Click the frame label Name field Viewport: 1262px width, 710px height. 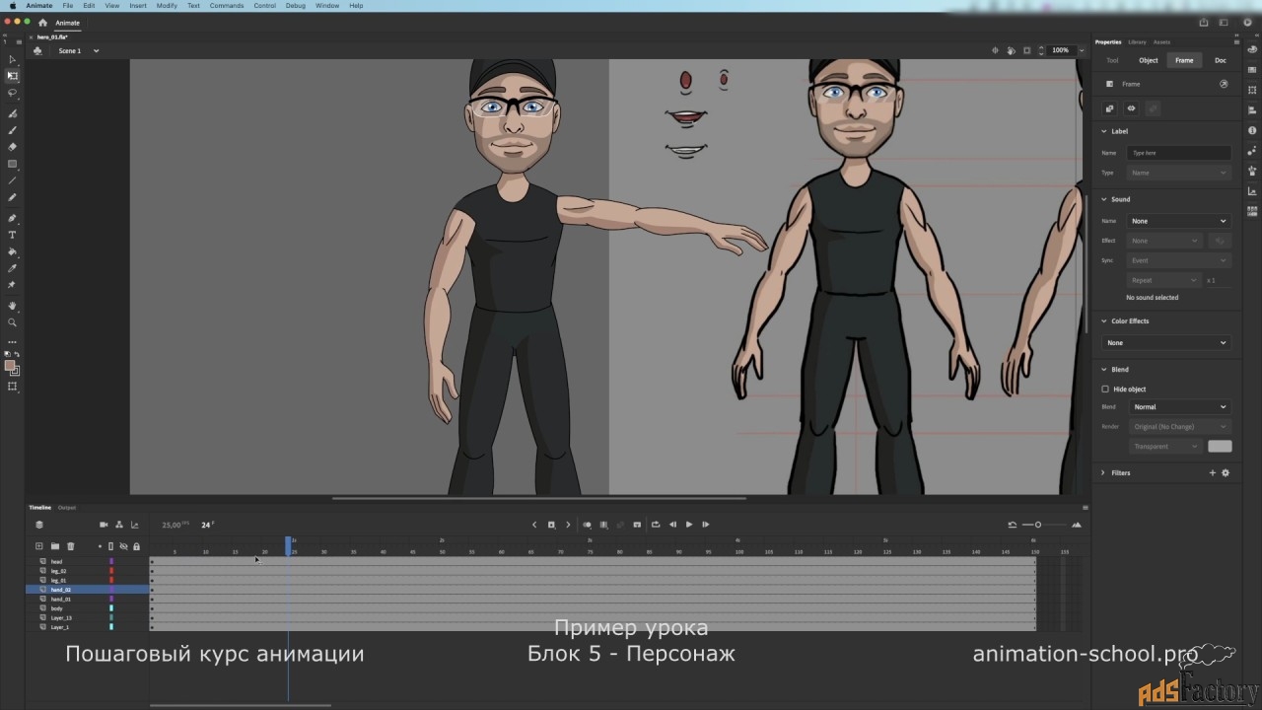click(1179, 153)
